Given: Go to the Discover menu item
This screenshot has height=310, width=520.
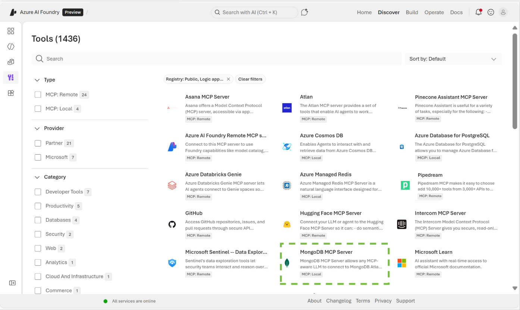Looking at the screenshot, I should 389,12.
